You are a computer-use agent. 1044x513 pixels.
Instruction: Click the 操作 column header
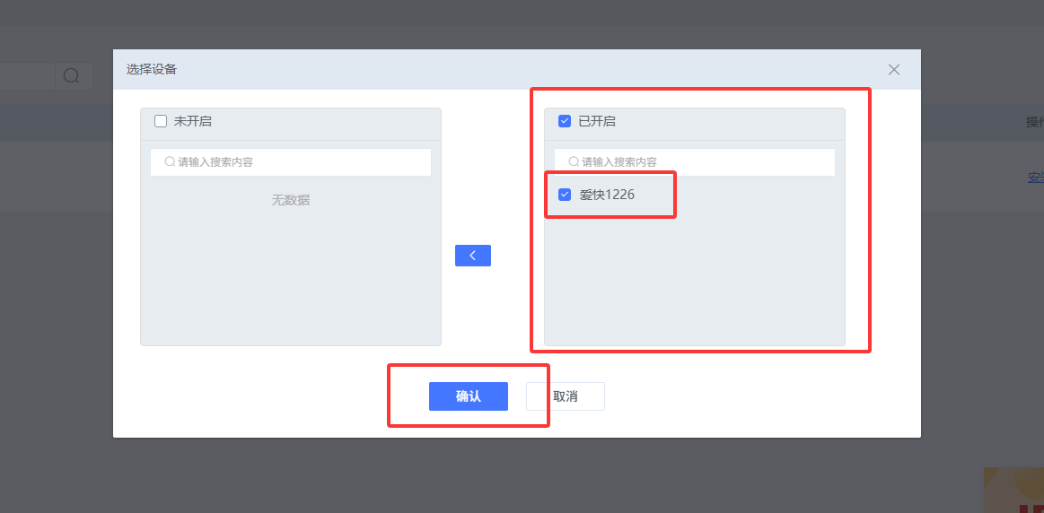(x=1034, y=122)
